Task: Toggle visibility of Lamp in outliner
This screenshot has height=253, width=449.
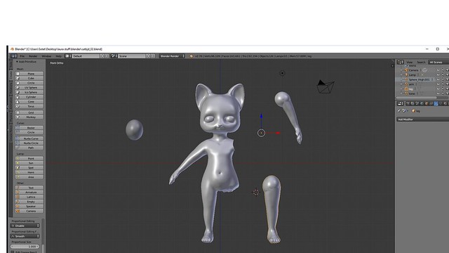Action: [x=438, y=74]
